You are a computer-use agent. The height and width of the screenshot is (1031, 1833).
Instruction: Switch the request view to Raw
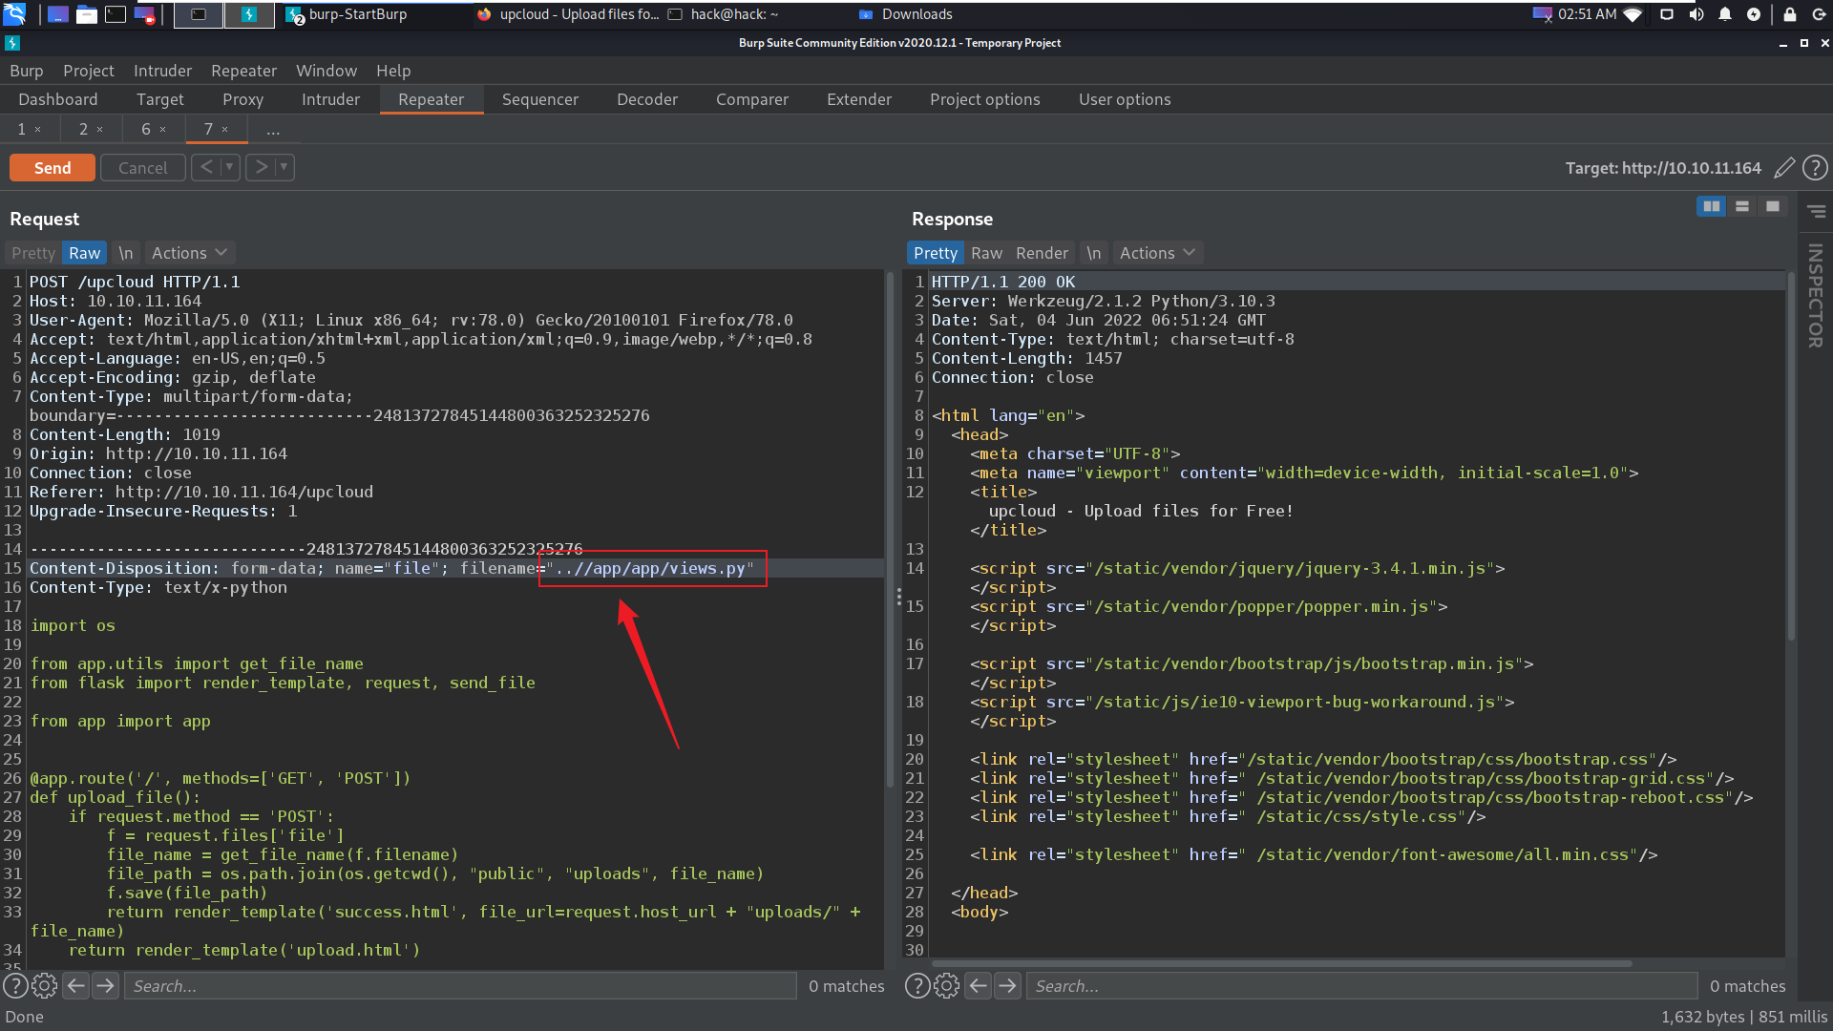click(84, 253)
